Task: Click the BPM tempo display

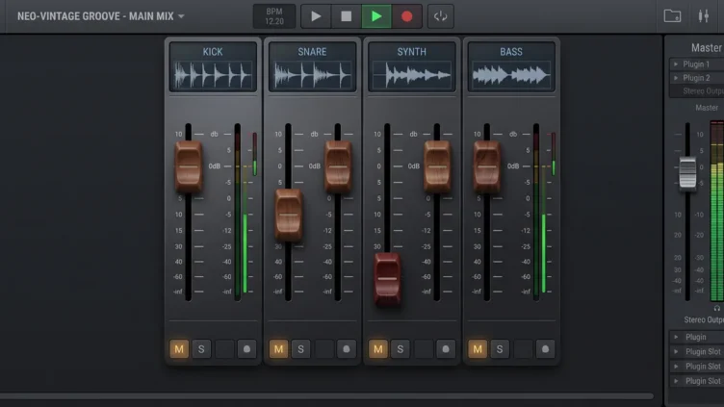Action: [x=274, y=16]
